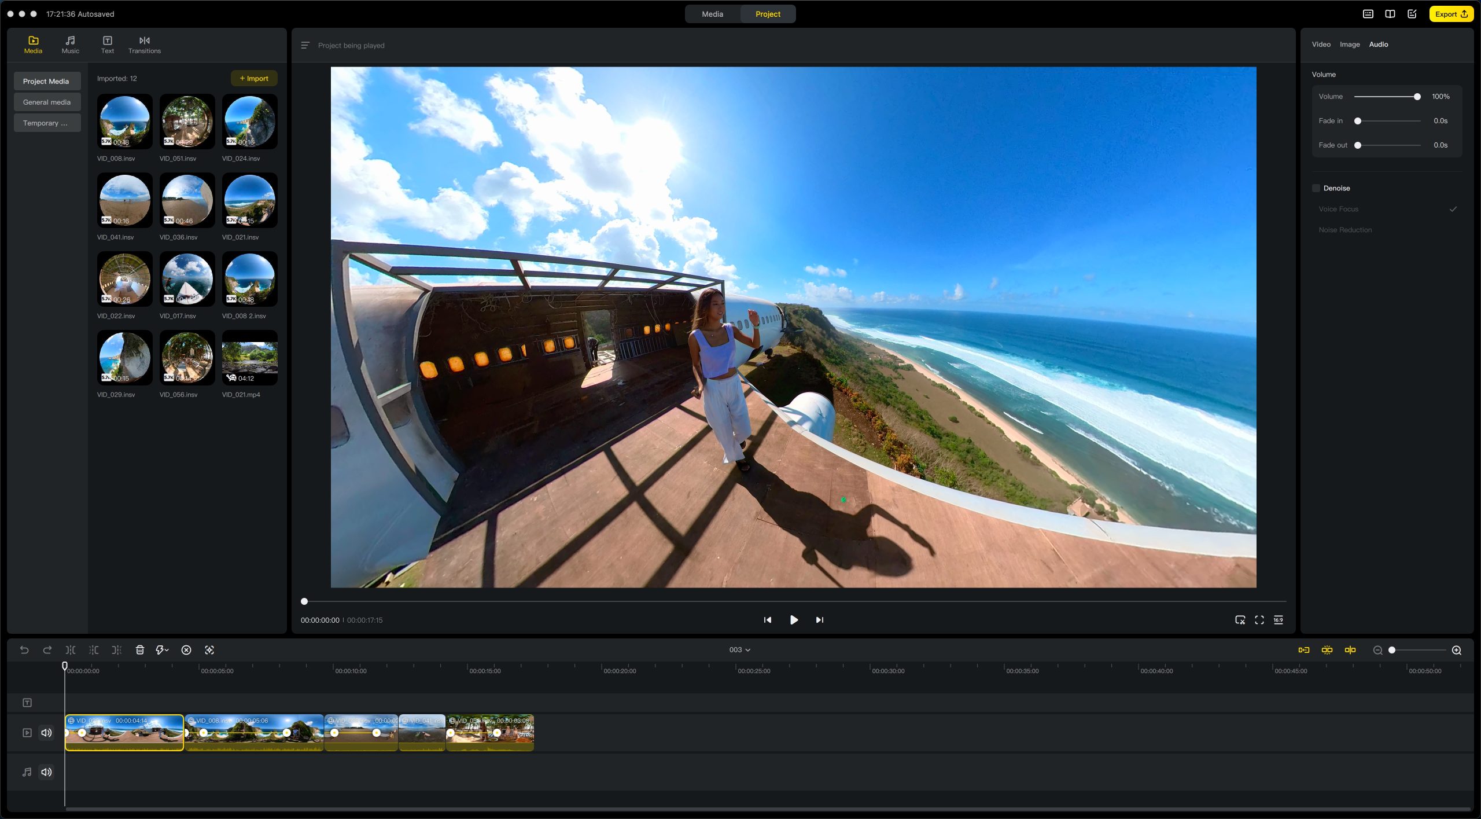Screen dimensions: 1481x819
Task: Click the undo arrow icon
Action: (24, 650)
